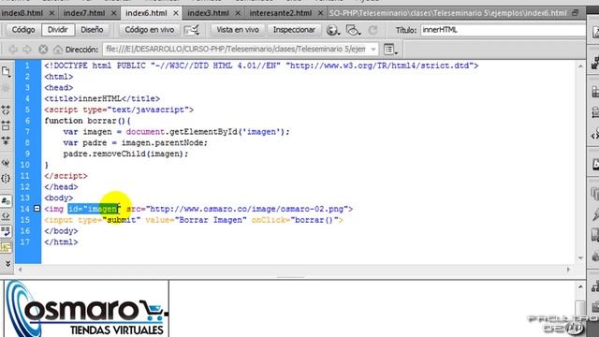Screen dimensions: 599x337
Task: Click code pane scroll down arrow
Action: pos(580,258)
